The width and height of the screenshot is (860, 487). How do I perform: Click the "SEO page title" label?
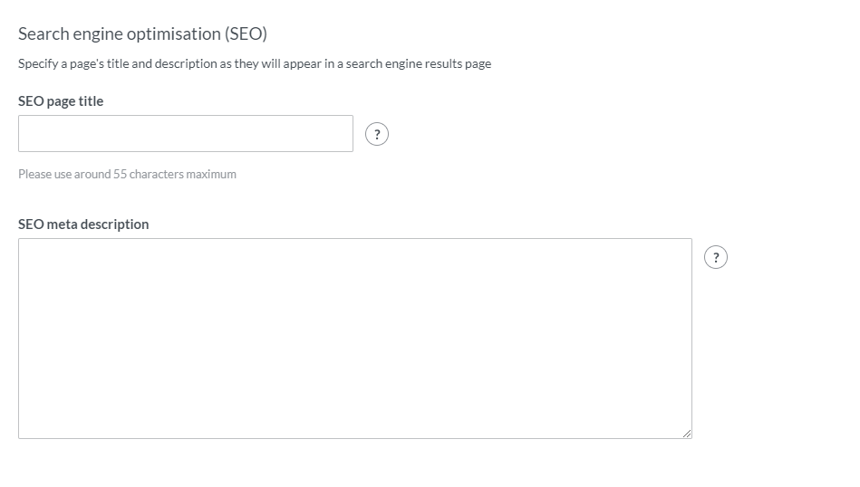coord(61,101)
